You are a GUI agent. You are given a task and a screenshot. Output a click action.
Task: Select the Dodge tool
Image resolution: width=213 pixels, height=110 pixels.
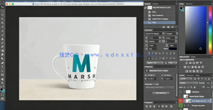[2, 59]
